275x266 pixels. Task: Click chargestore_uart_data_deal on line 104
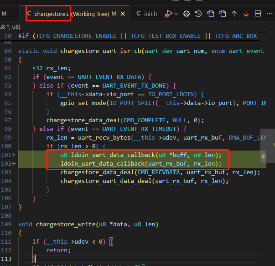coord(106,181)
